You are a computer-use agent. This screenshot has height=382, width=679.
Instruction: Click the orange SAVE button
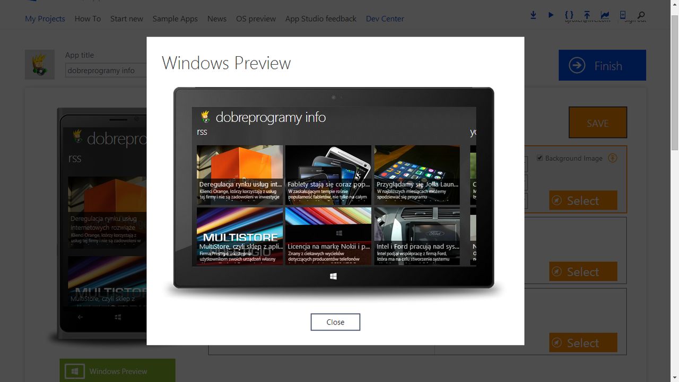(x=598, y=123)
